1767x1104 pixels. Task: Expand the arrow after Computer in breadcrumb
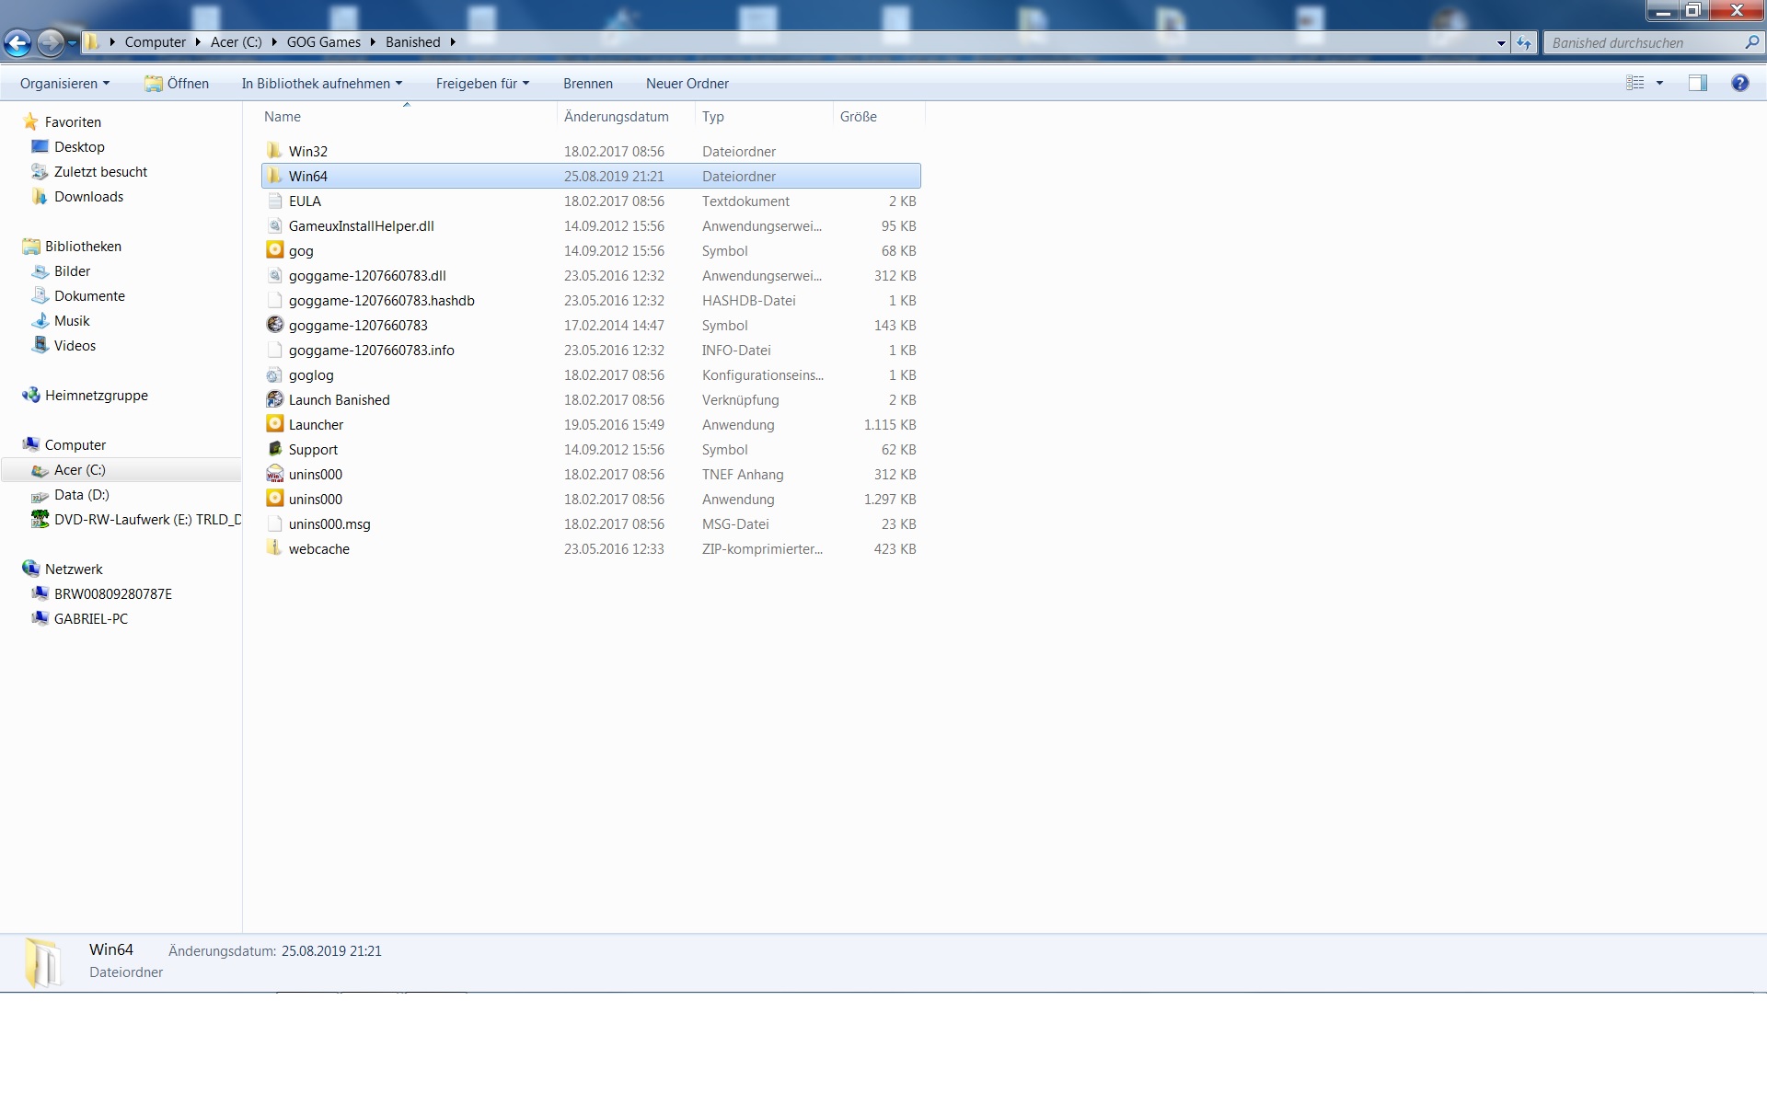click(x=198, y=42)
